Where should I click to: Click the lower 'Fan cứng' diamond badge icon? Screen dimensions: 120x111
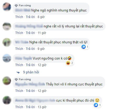click(16, 79)
